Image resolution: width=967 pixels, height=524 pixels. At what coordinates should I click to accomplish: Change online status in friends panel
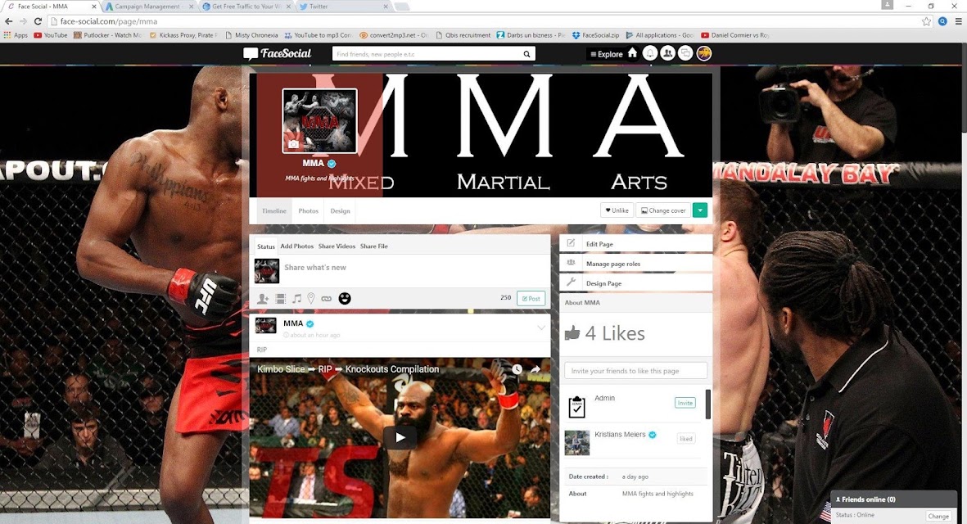(938, 516)
